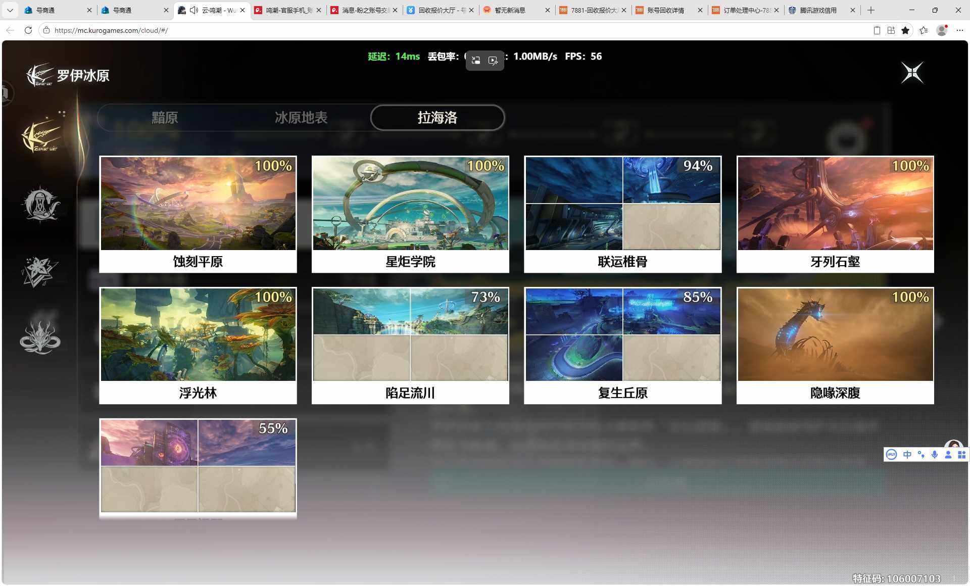Viewport: 970px width, 586px height.
Task: Mute the 云·鸣潮 tab via speaker icon
Action: (x=193, y=10)
